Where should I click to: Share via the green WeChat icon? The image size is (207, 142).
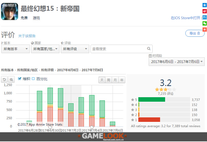204,24
